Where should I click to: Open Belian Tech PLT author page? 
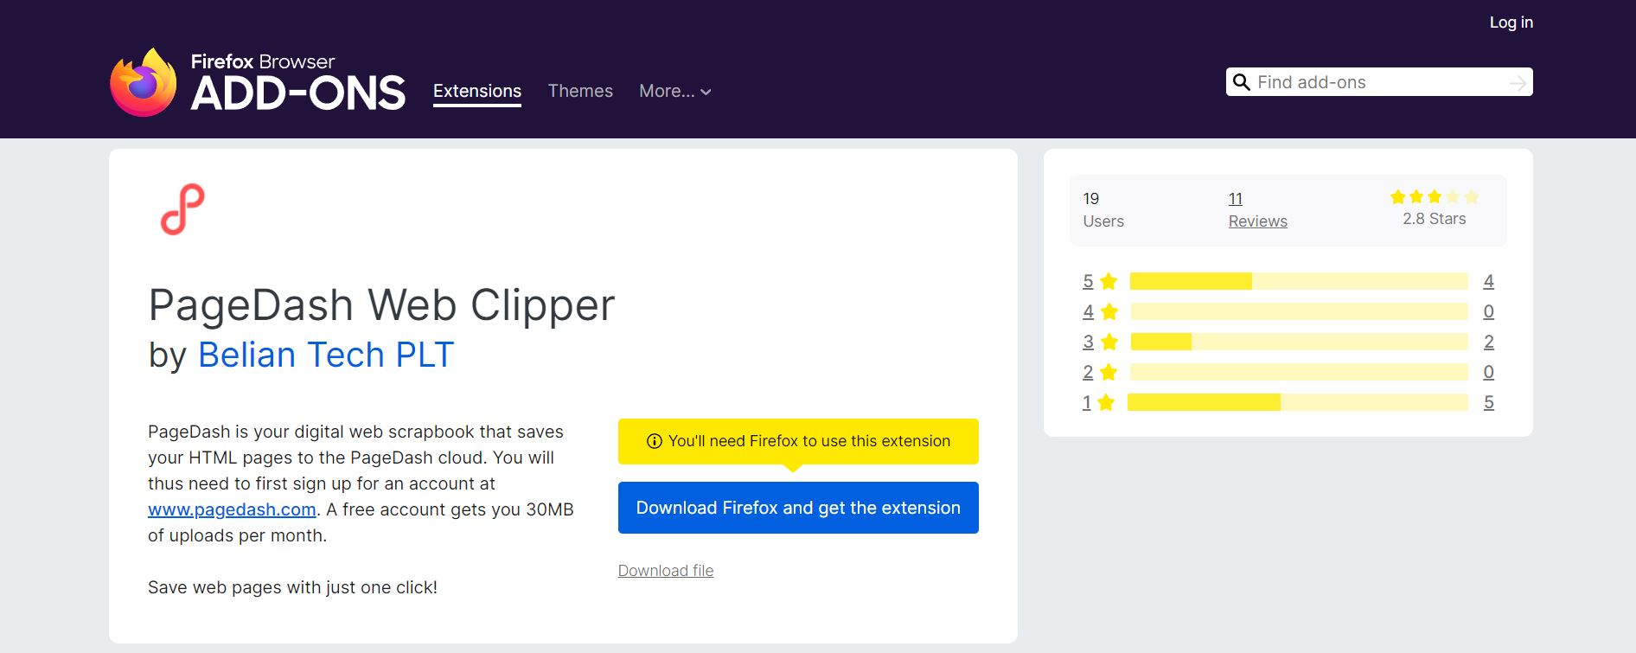[326, 355]
